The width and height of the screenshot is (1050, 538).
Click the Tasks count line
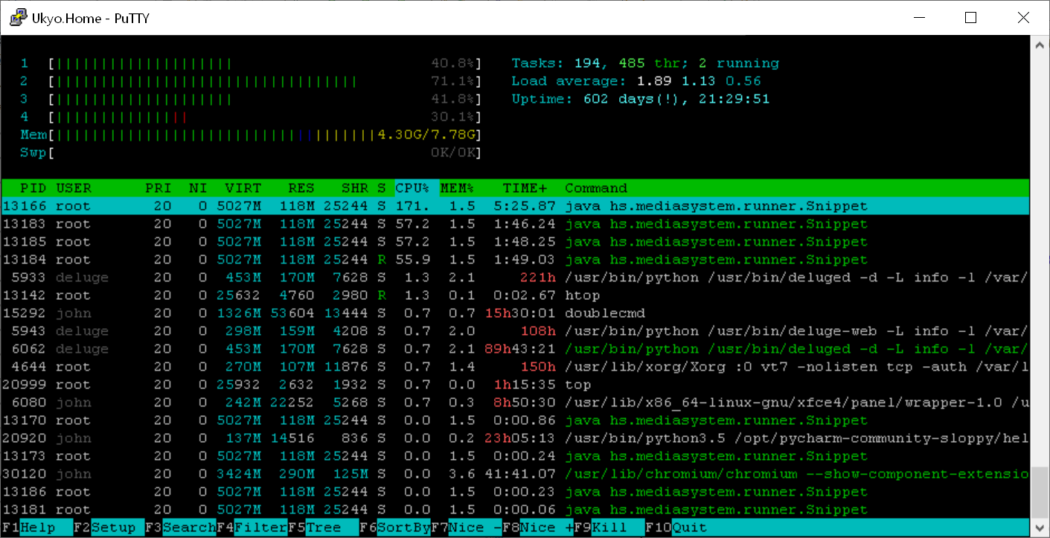645,63
